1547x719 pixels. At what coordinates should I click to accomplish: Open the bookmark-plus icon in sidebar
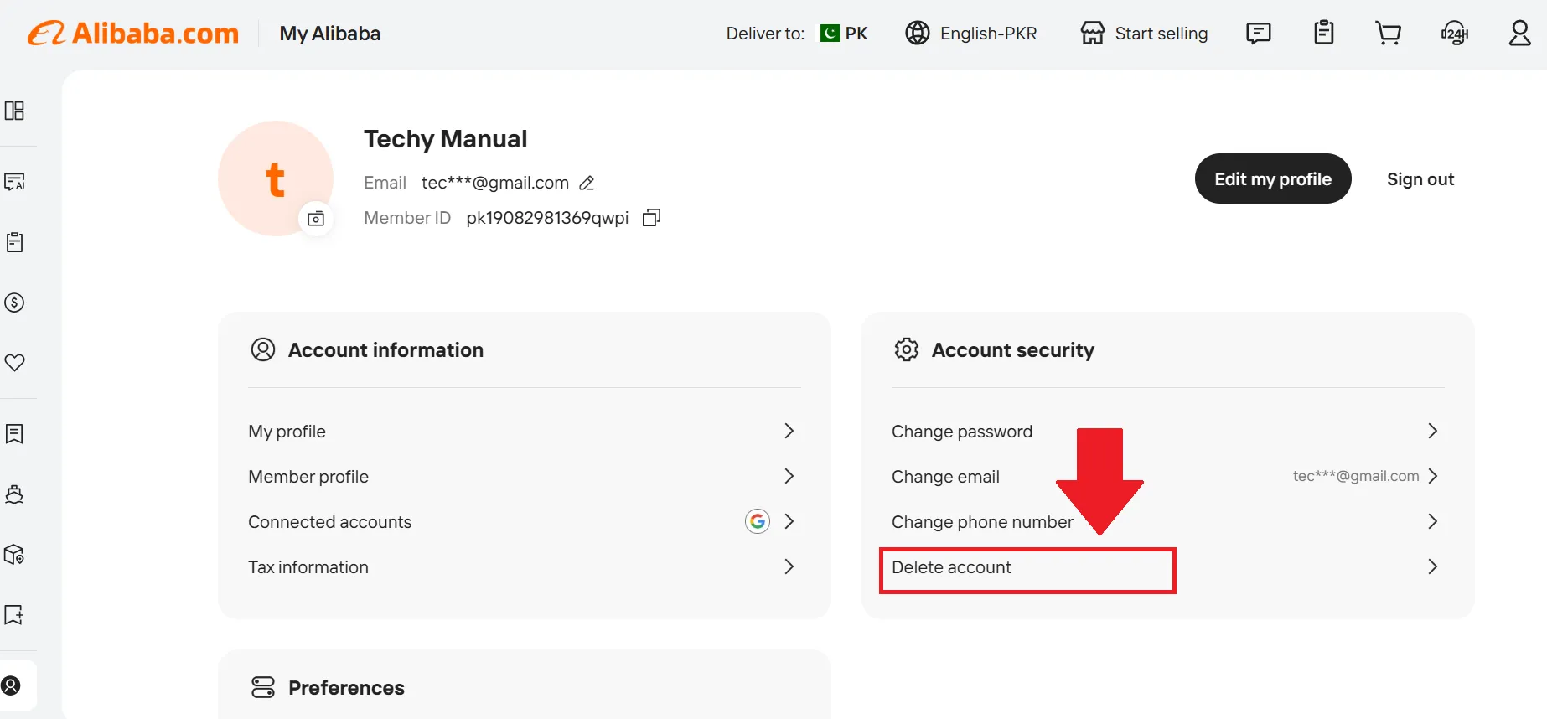(x=14, y=614)
